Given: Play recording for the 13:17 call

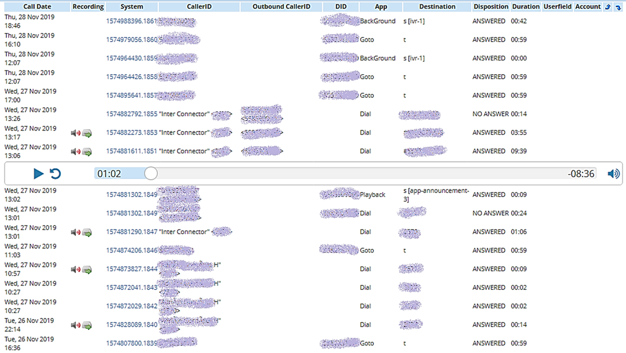Looking at the screenshot, I should point(75,133).
